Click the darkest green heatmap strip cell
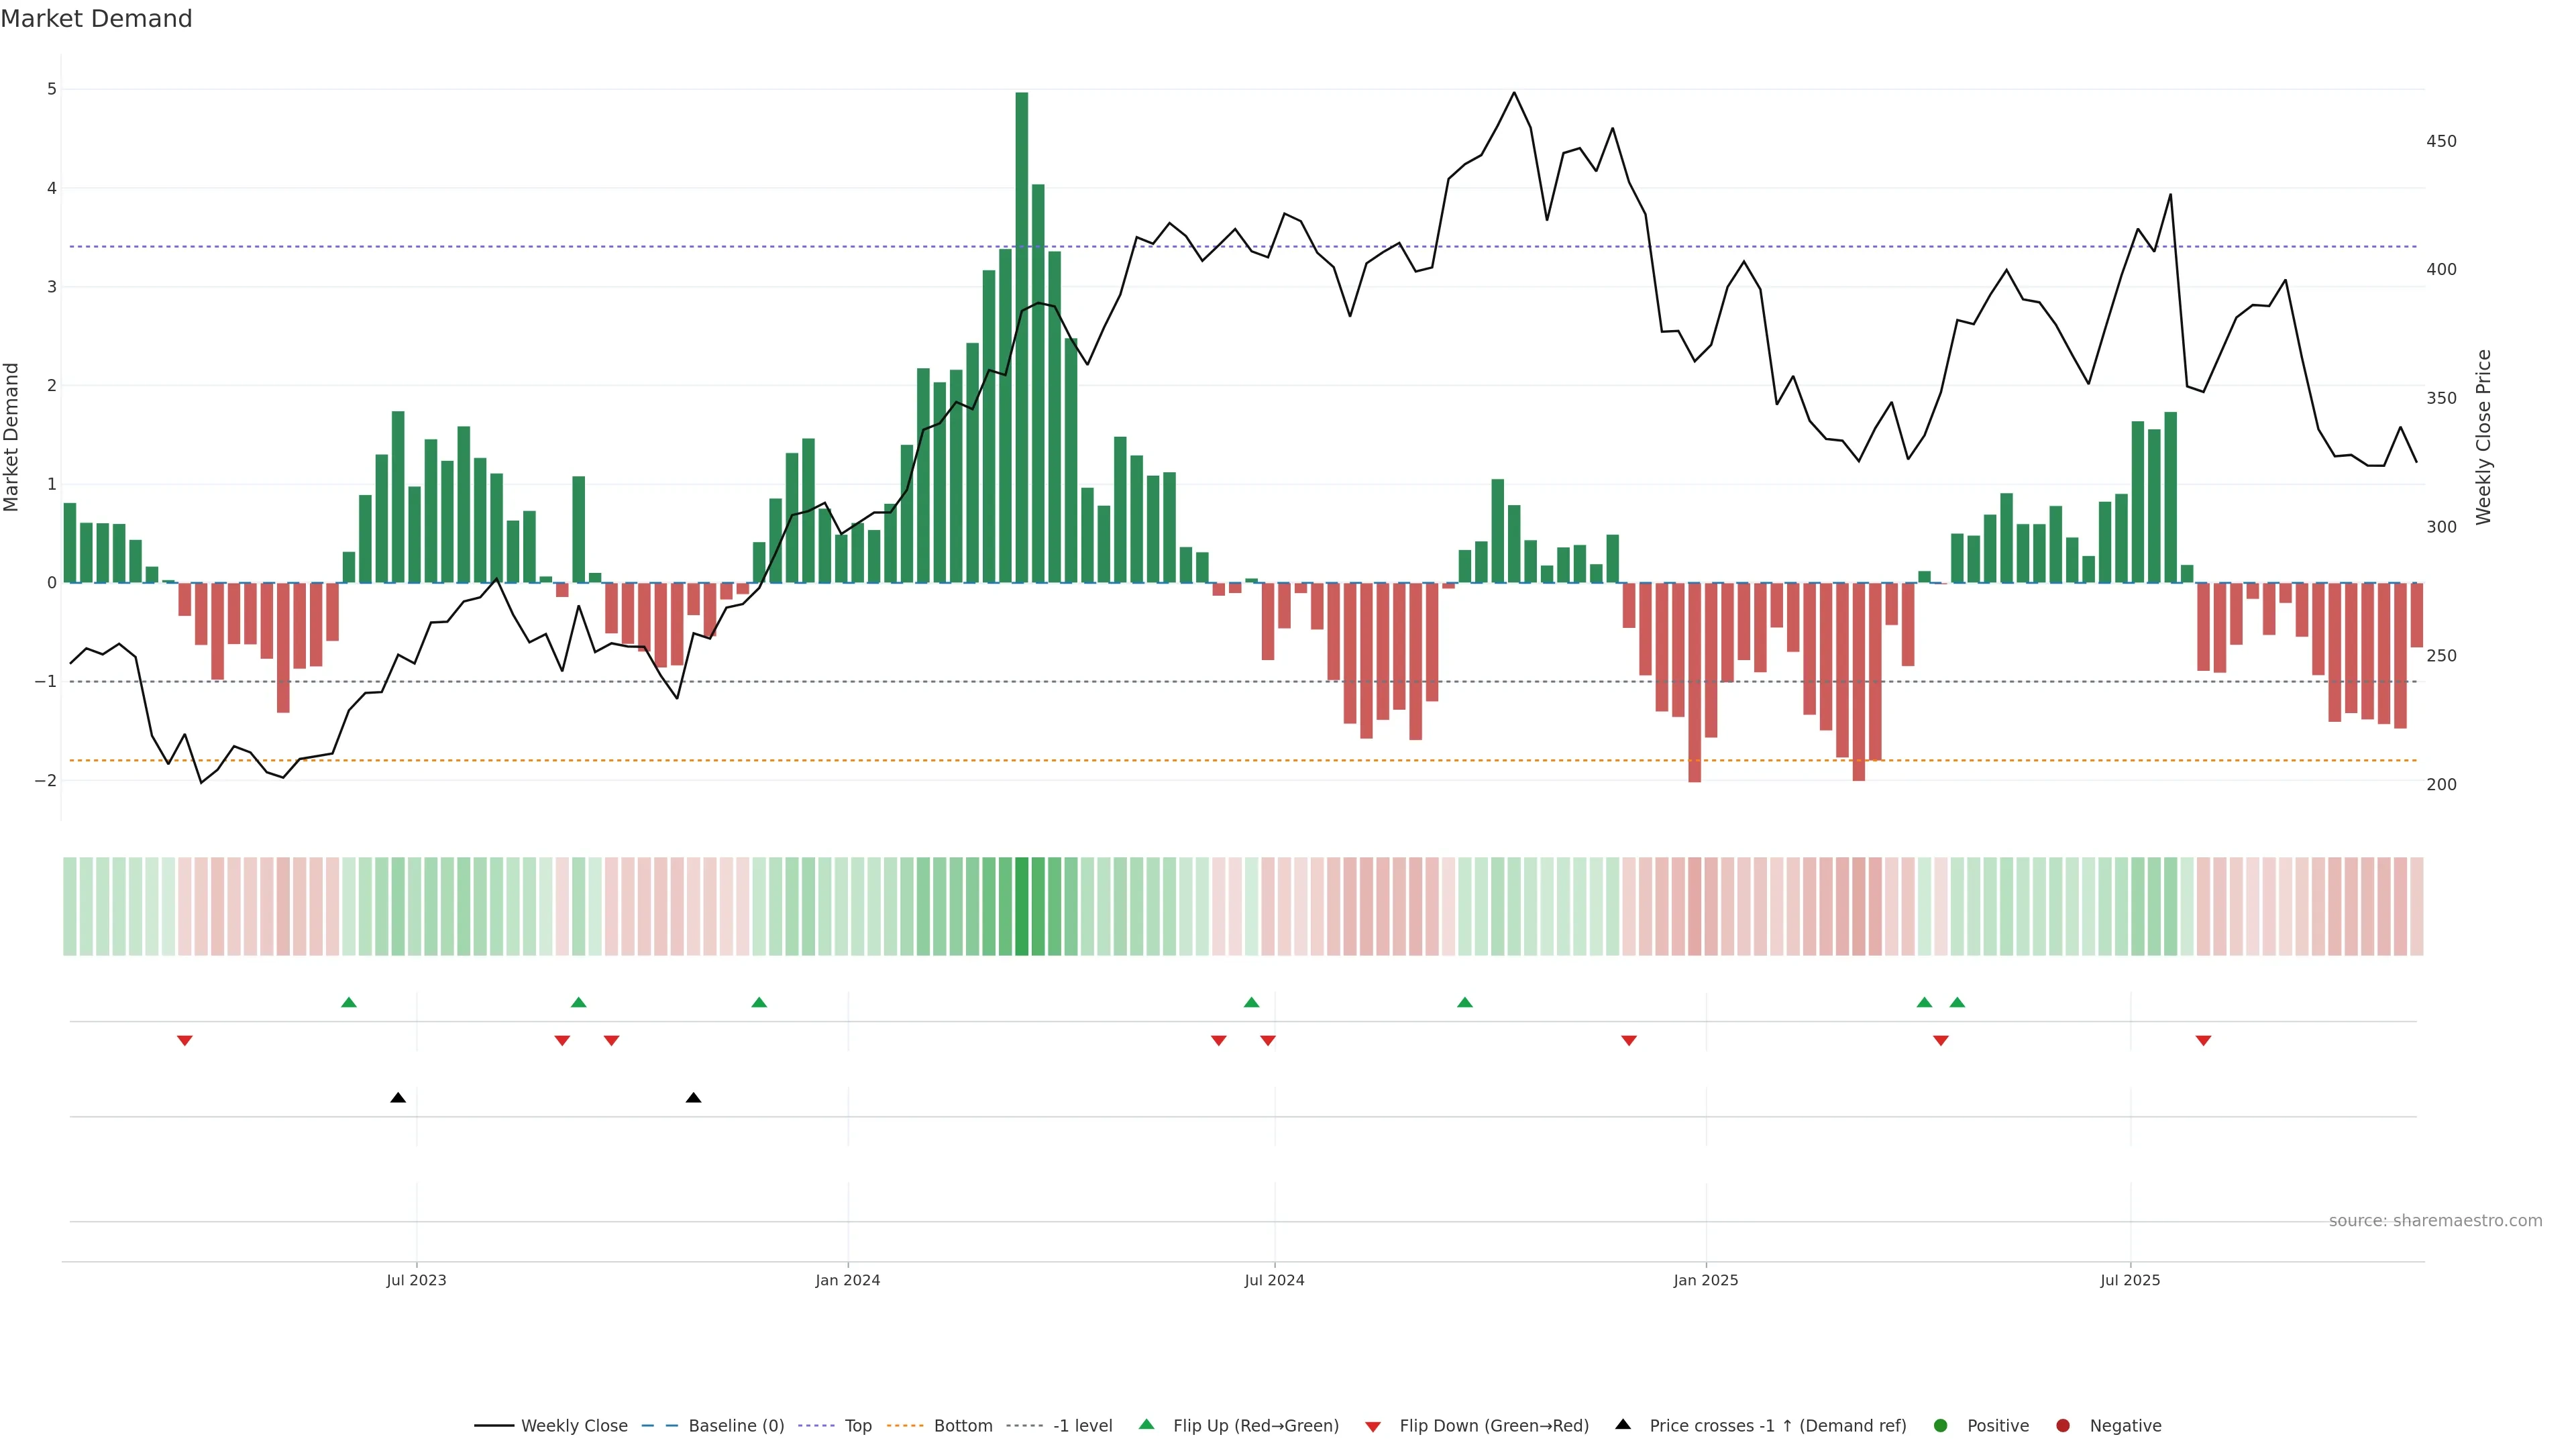 pos(1021,906)
